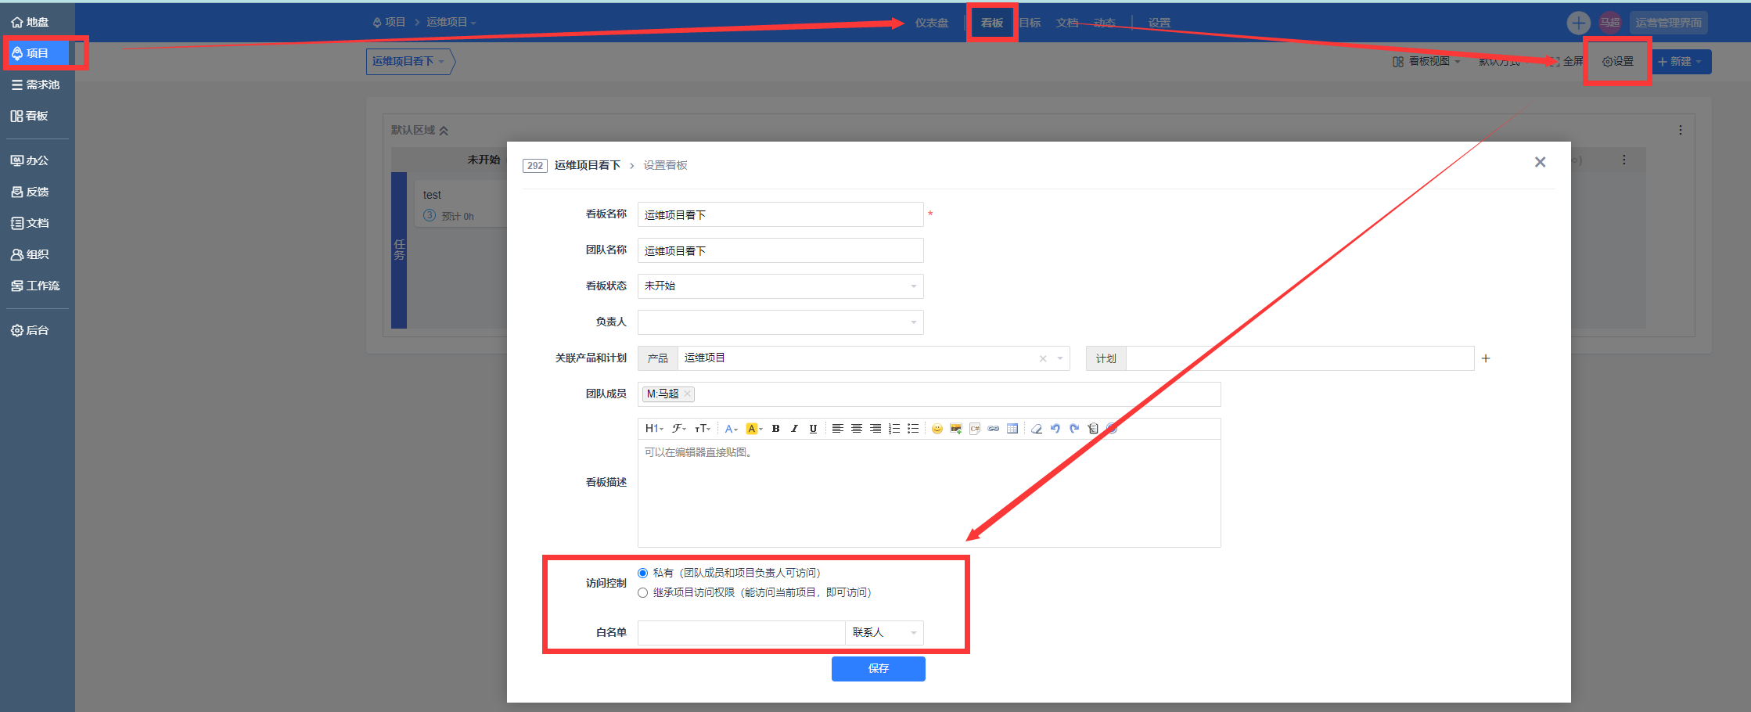This screenshot has height=712, width=1751.
Task: Select 私有 access control option
Action: click(x=643, y=573)
